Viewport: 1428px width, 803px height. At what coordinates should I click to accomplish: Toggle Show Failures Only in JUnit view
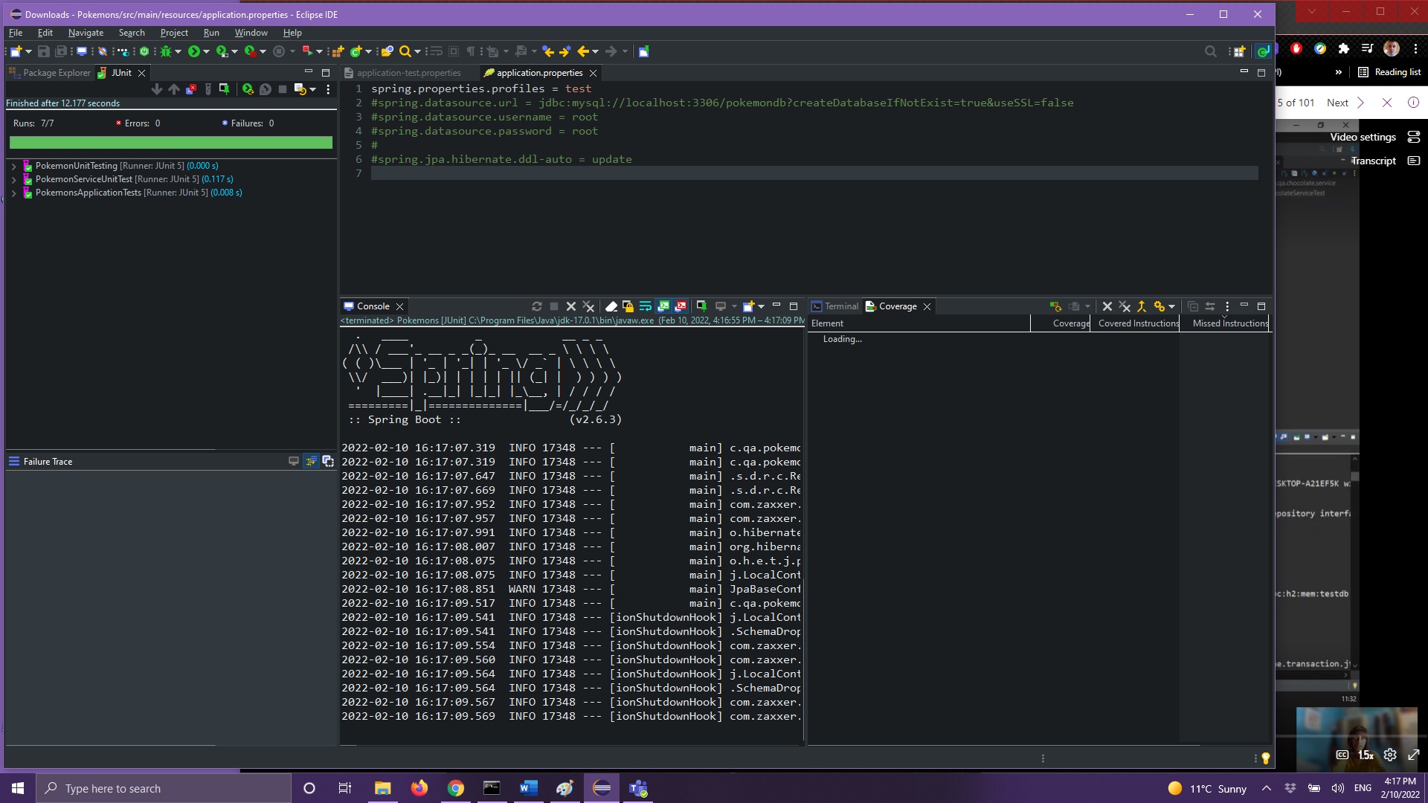(191, 89)
